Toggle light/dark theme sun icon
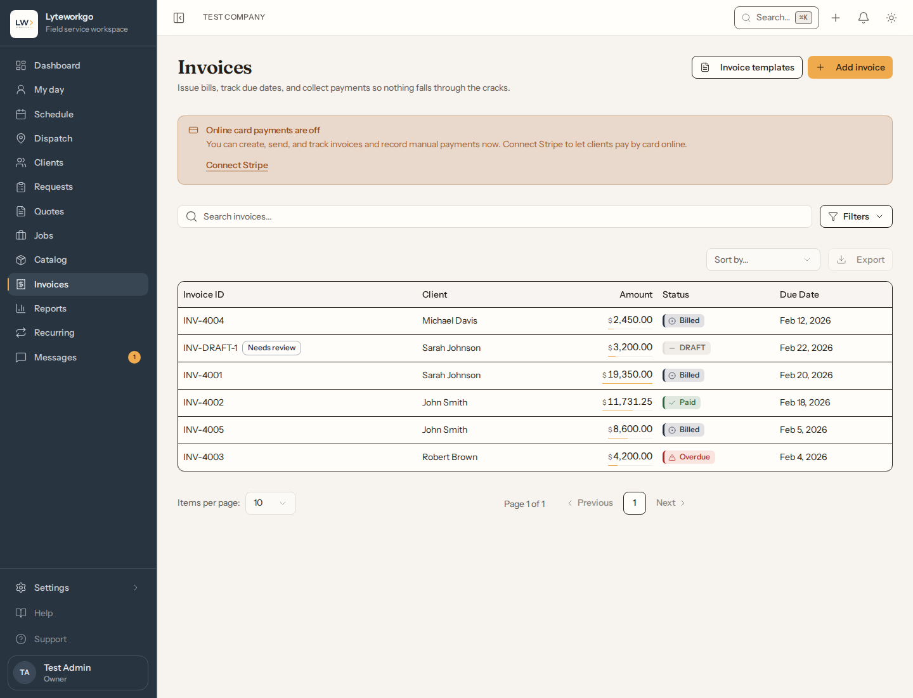Screen dimensions: 913x698 pyautogui.click(x=891, y=18)
